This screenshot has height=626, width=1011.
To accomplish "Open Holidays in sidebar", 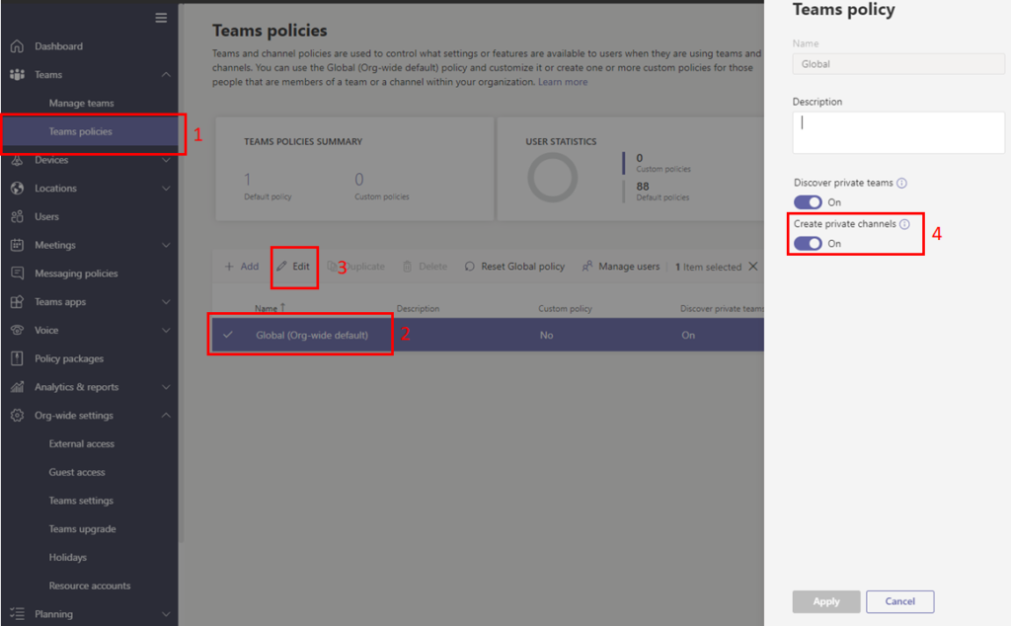I will 67,556.
